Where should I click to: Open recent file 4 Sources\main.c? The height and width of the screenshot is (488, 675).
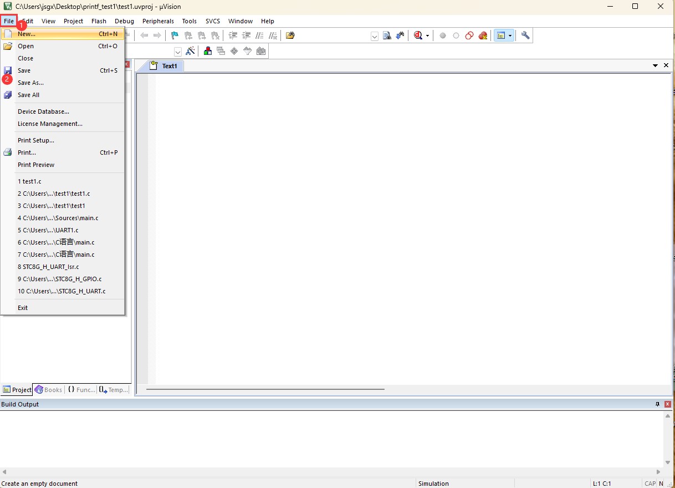pyautogui.click(x=63, y=218)
